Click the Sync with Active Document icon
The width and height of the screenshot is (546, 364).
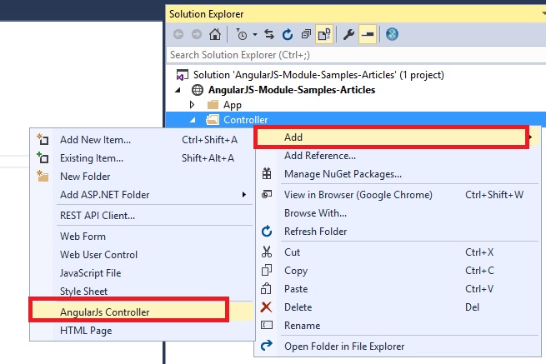tap(271, 34)
